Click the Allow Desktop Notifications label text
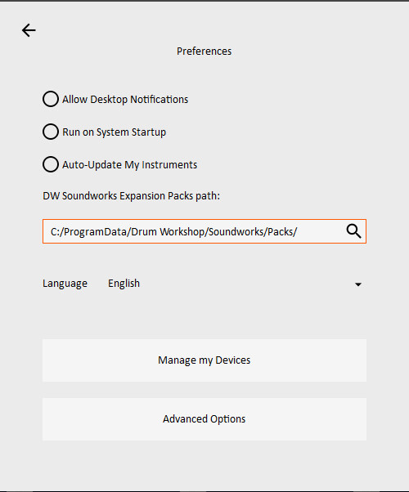 coord(125,100)
